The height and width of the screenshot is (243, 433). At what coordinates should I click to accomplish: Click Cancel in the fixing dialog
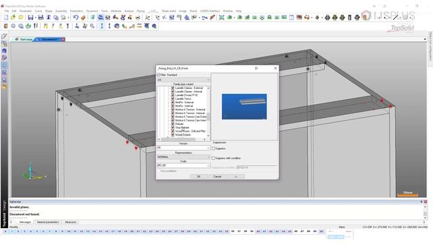[217, 176]
